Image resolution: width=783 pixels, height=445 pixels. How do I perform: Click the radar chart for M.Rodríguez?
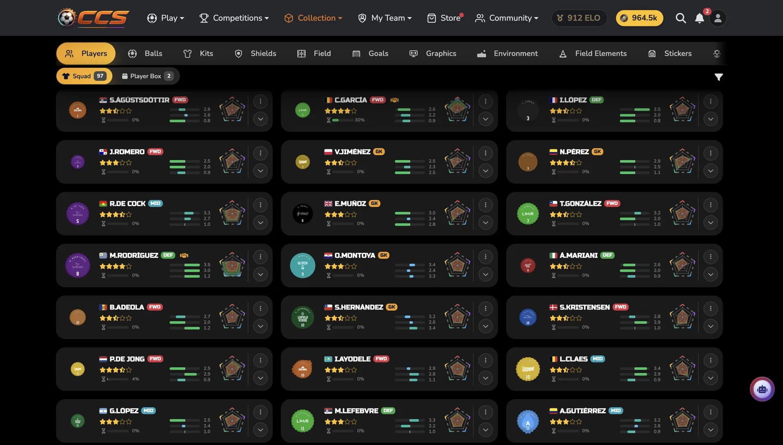click(x=232, y=265)
